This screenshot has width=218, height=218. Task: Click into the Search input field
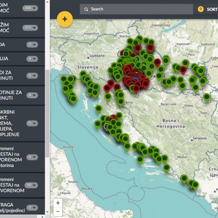coord(136,9)
